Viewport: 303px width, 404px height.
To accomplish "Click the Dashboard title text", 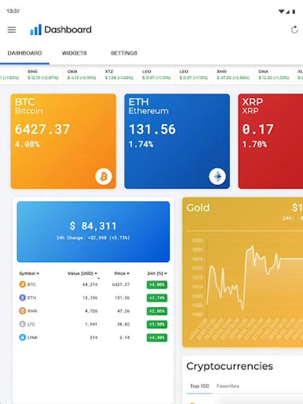I will [x=68, y=30].
